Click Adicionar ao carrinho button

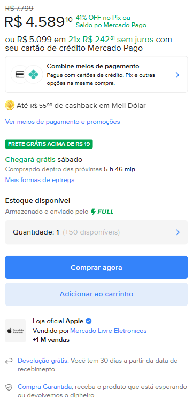pyautogui.click(x=96, y=294)
